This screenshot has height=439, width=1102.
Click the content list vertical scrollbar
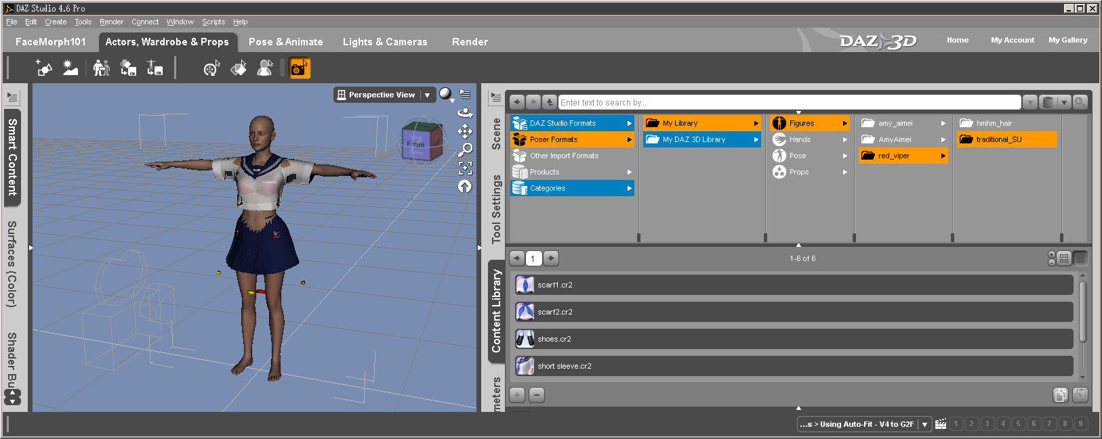(x=1082, y=311)
